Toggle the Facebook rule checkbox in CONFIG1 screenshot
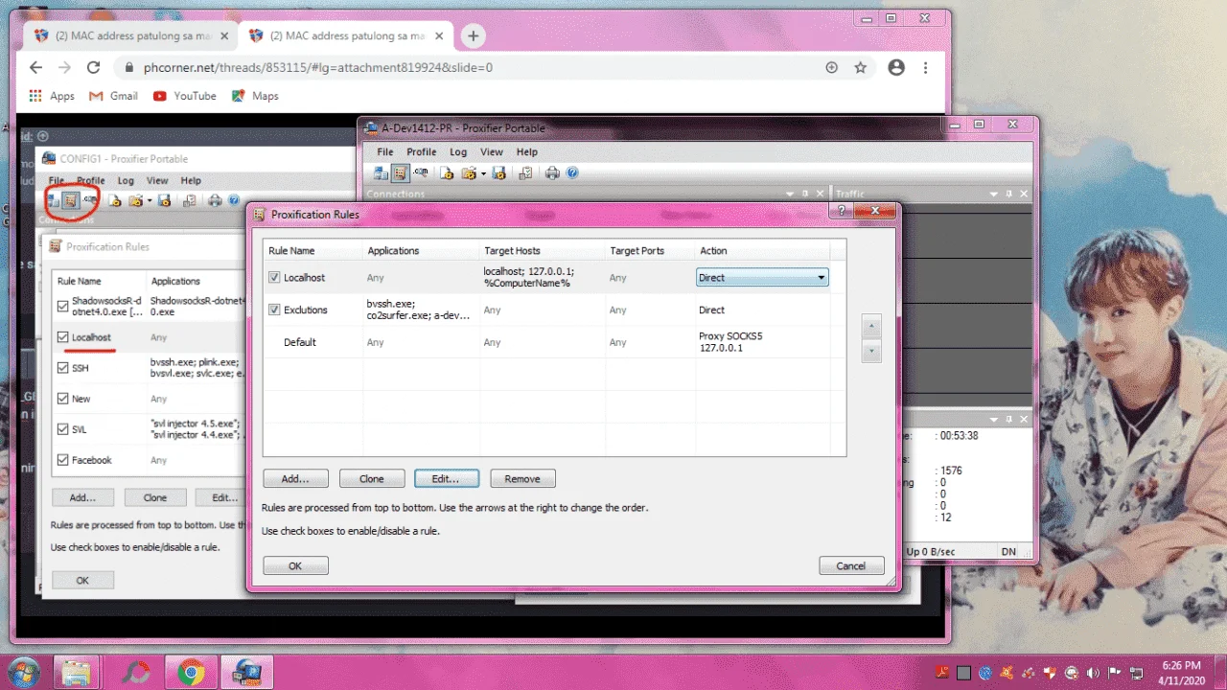The width and height of the screenshot is (1227, 690). click(63, 460)
